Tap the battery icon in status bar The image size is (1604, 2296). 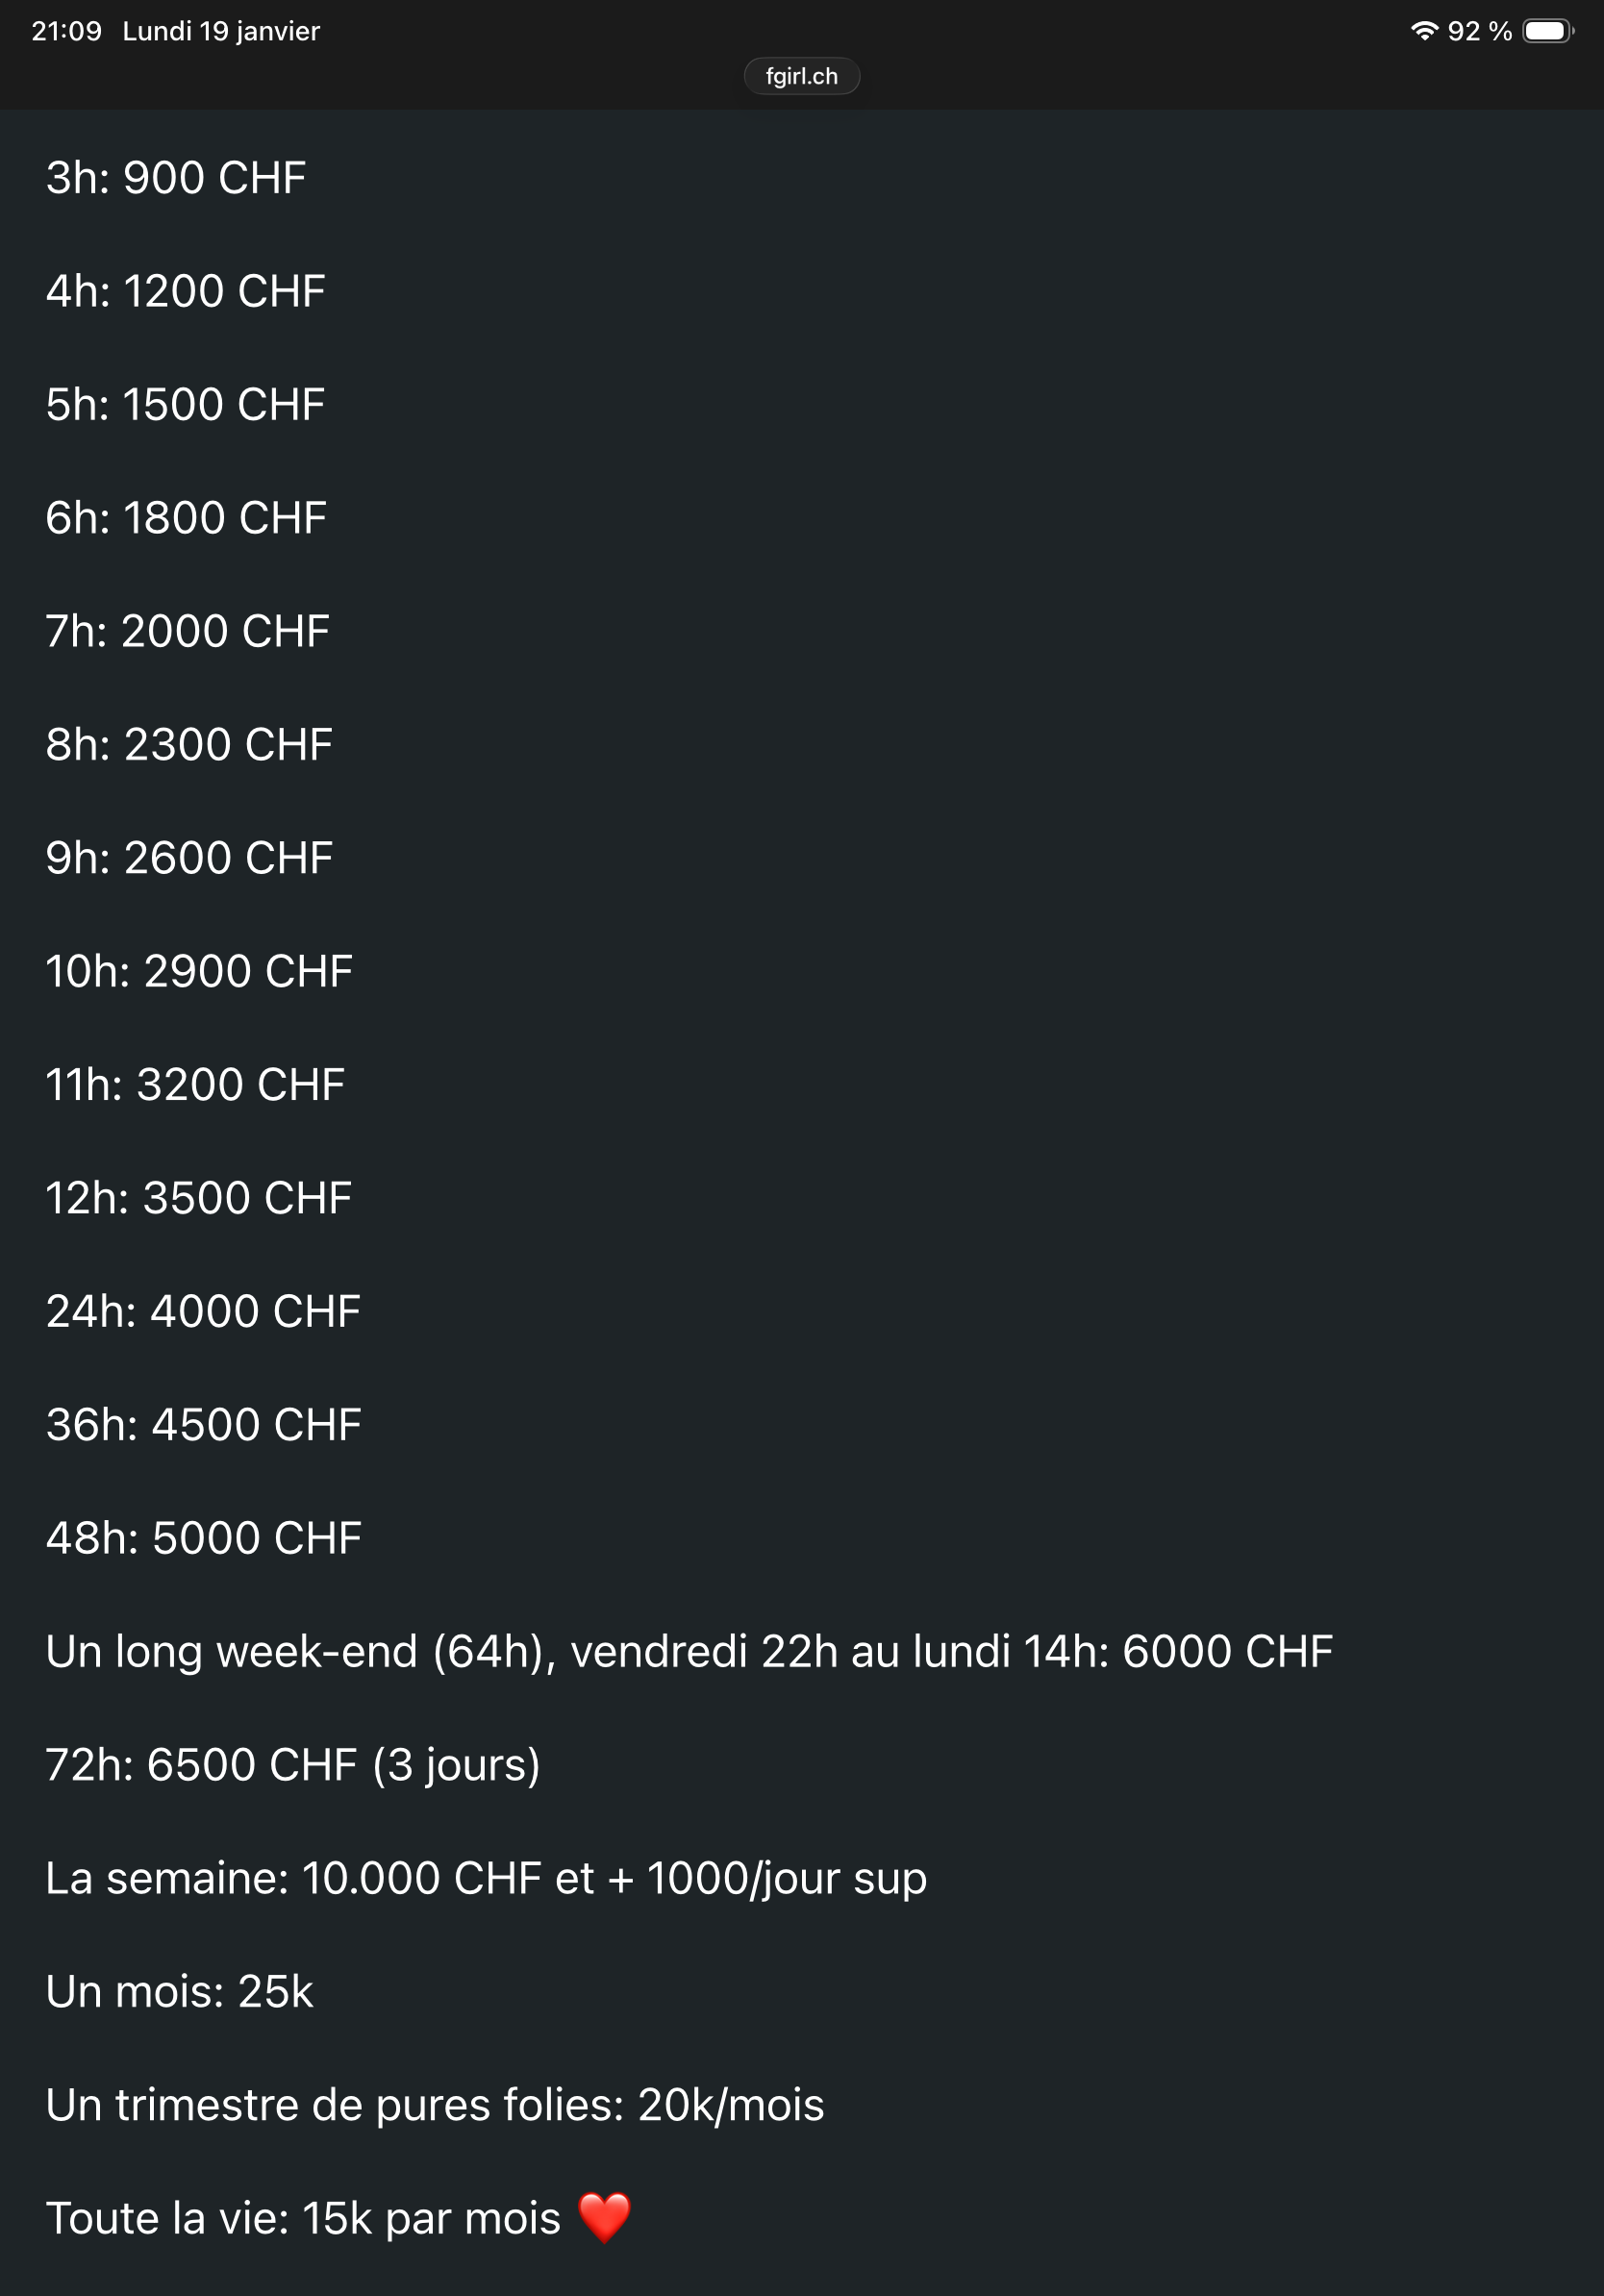click(x=1547, y=31)
